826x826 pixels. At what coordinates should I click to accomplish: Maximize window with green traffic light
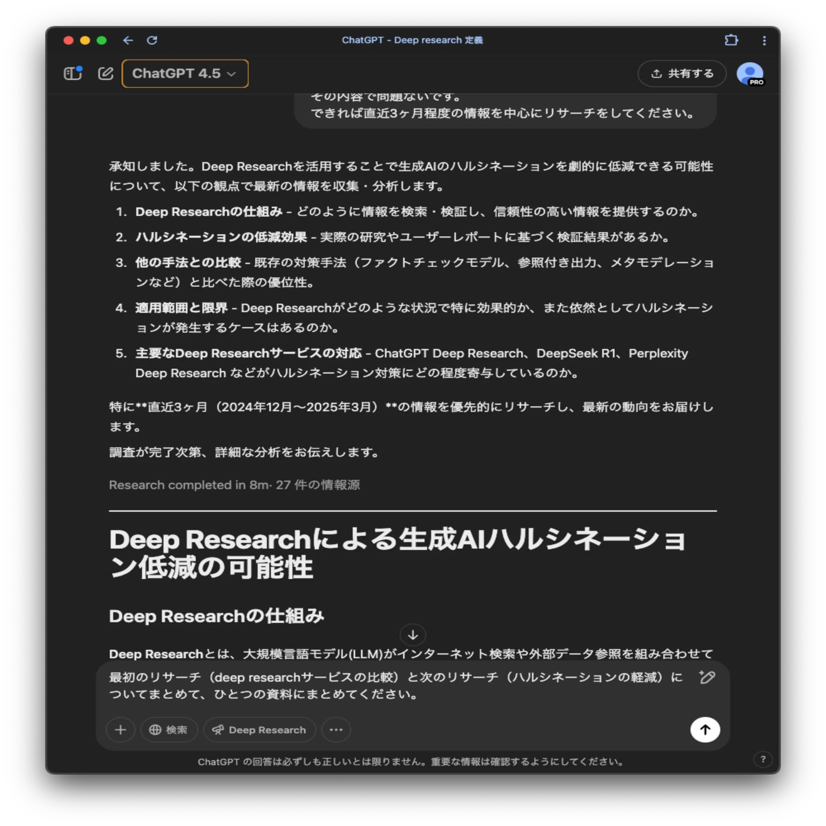point(101,40)
